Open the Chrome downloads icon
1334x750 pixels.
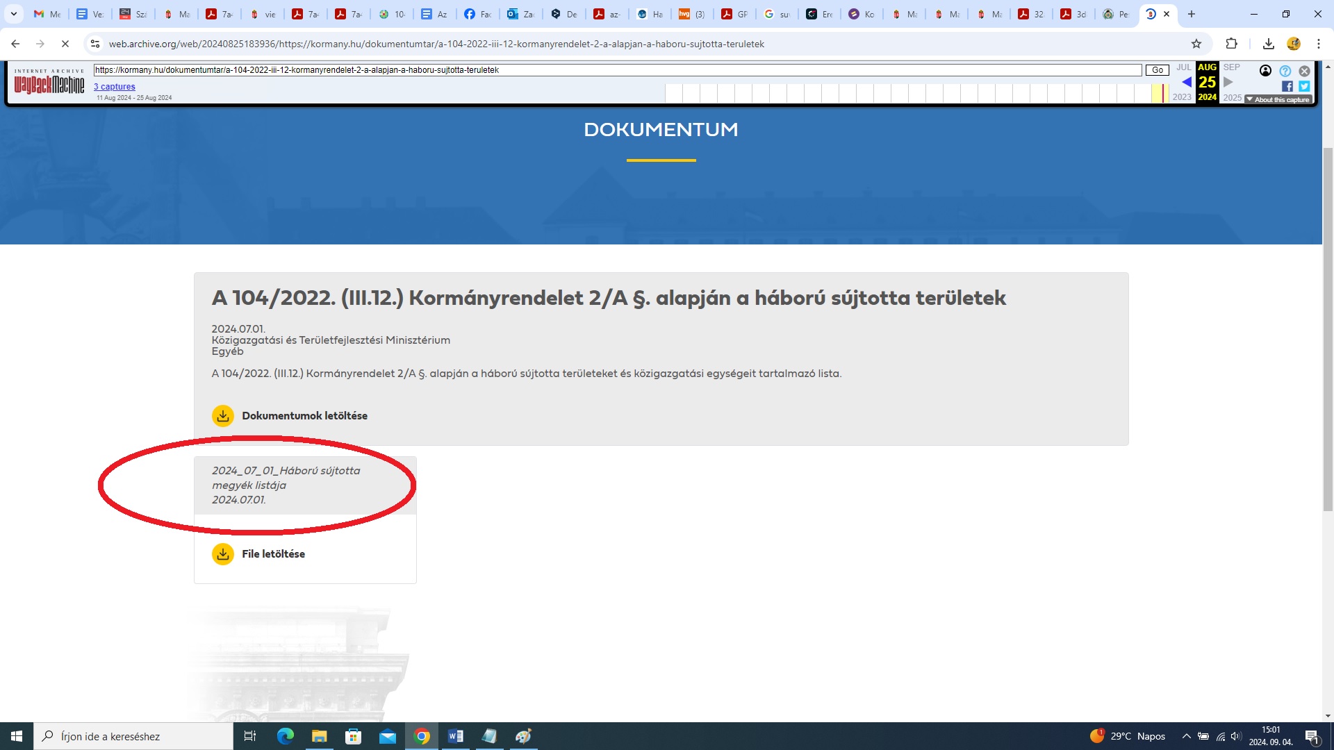[x=1268, y=44]
